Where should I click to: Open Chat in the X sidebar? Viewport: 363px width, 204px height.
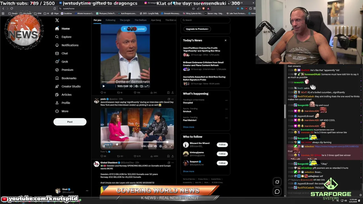click(62, 53)
